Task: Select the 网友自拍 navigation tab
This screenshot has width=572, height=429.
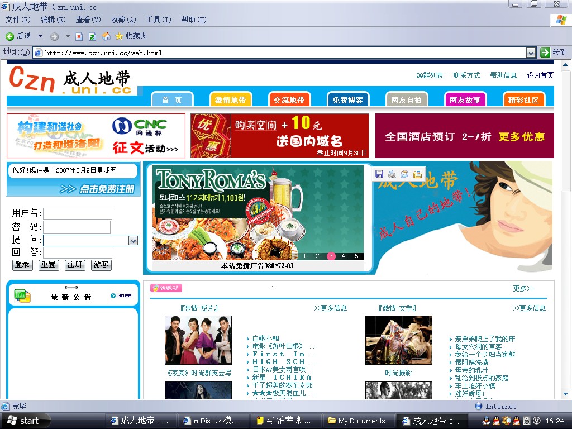Action: click(407, 99)
